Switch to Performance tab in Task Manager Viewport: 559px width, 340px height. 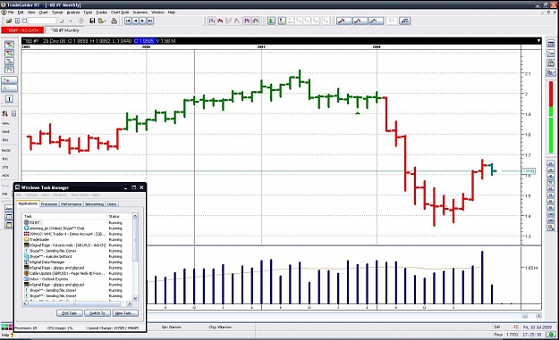[x=71, y=204]
